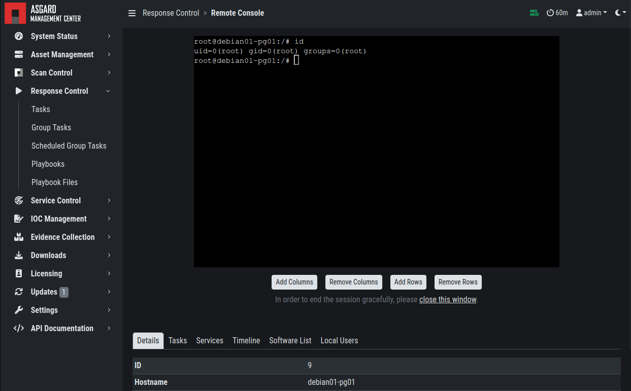The width and height of the screenshot is (631, 391).
Task: Expand the Asset Management chevron
Action: click(x=109, y=54)
